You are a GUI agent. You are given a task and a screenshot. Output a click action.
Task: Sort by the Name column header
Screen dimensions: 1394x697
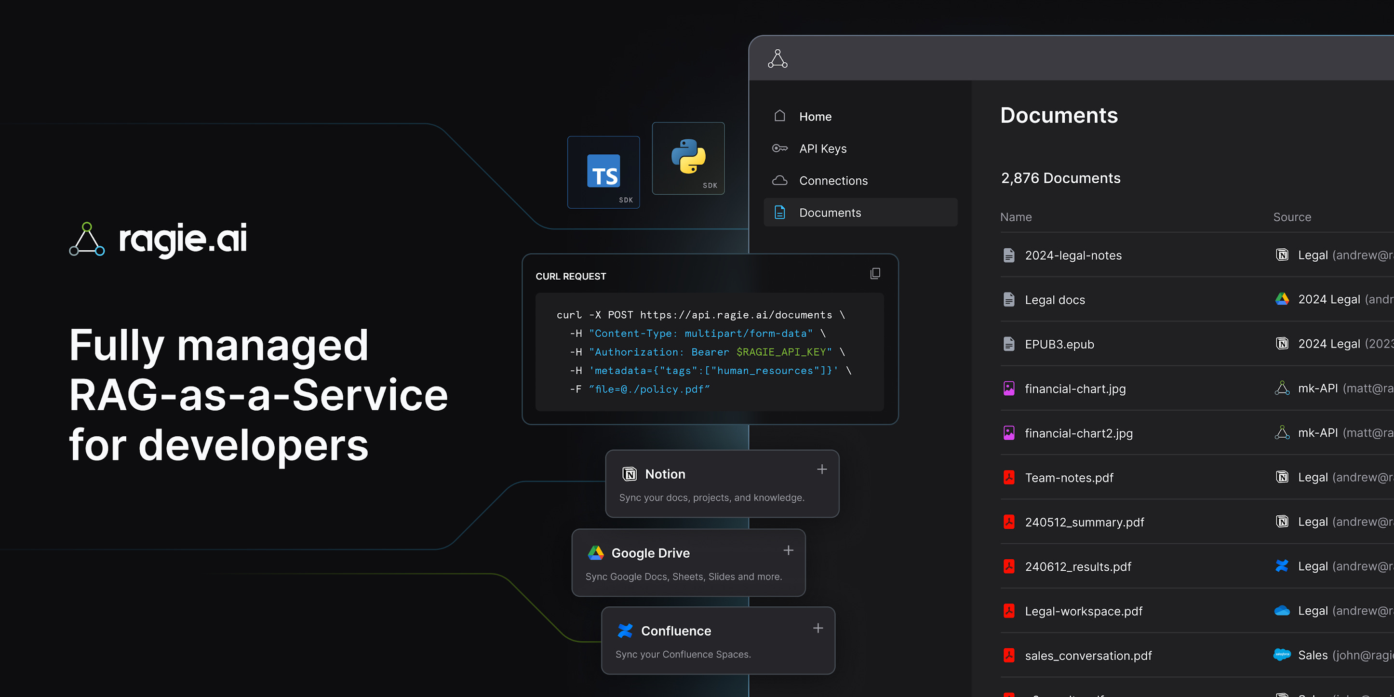click(1016, 217)
